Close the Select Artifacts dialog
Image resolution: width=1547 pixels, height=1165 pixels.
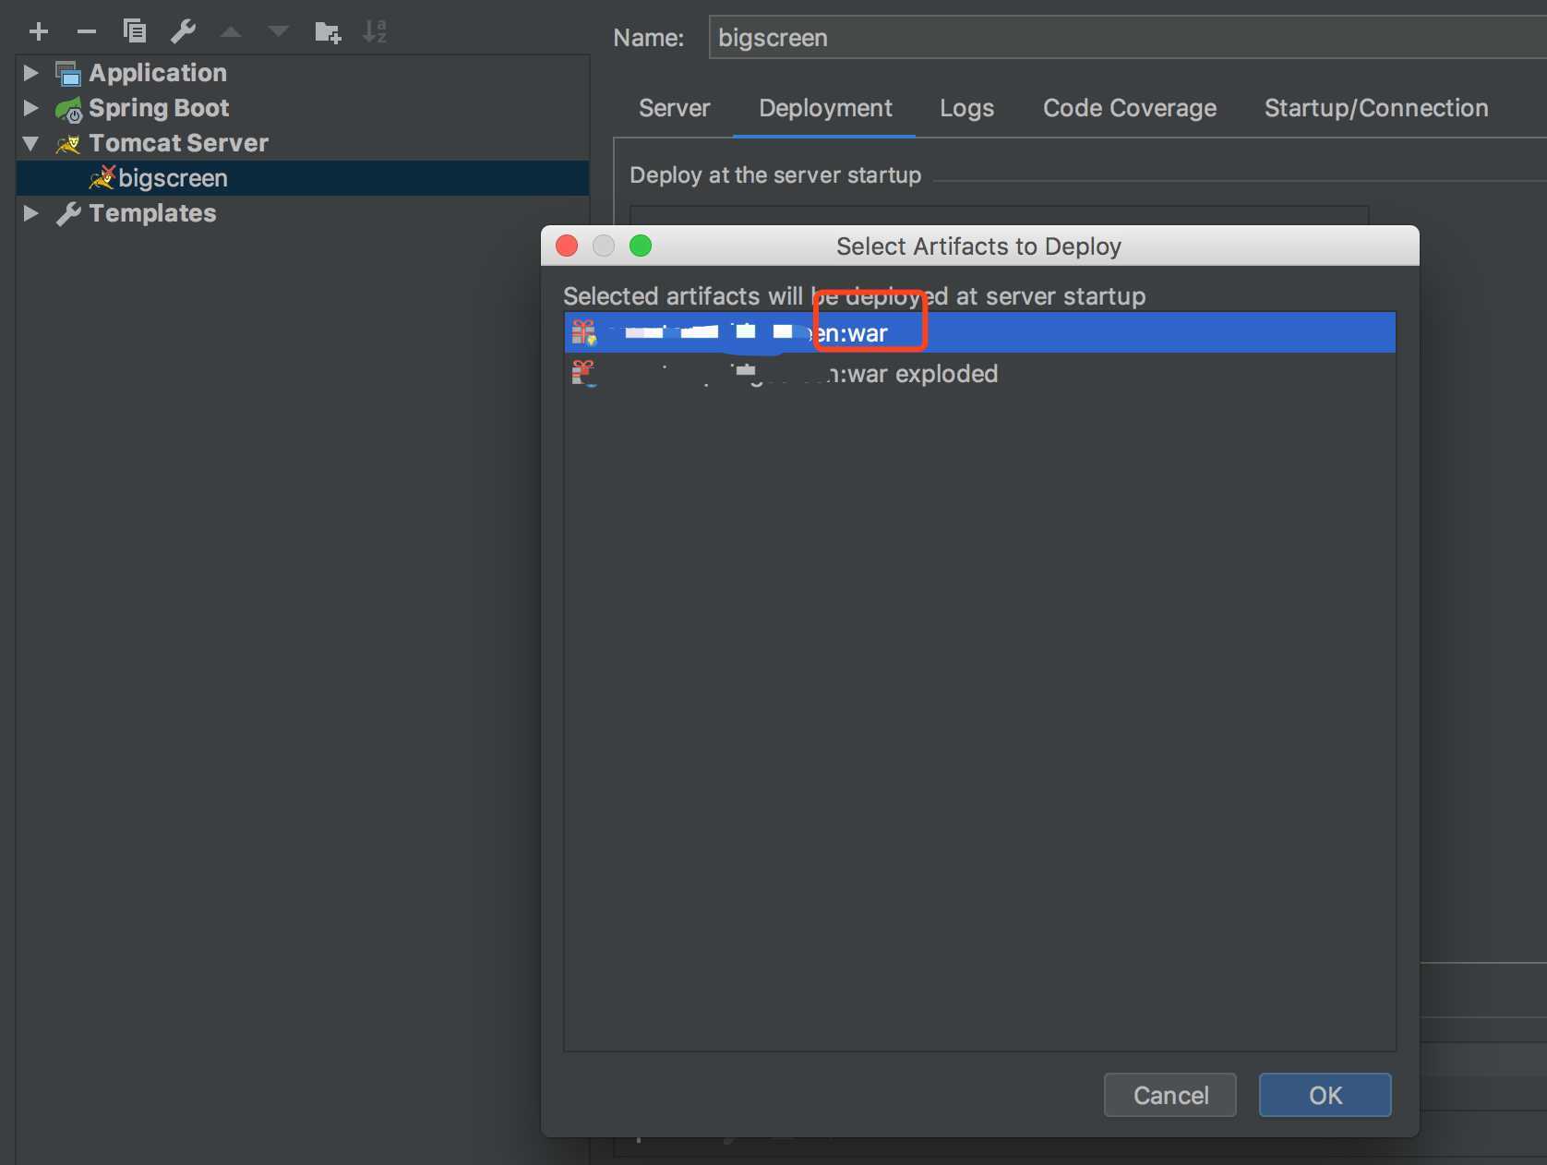click(567, 246)
